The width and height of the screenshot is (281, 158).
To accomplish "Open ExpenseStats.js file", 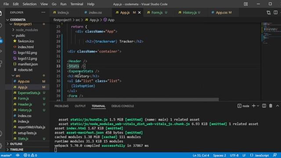I will (x=29, y=93).
